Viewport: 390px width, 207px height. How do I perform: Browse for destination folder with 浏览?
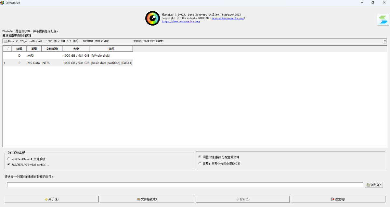tap(374, 185)
